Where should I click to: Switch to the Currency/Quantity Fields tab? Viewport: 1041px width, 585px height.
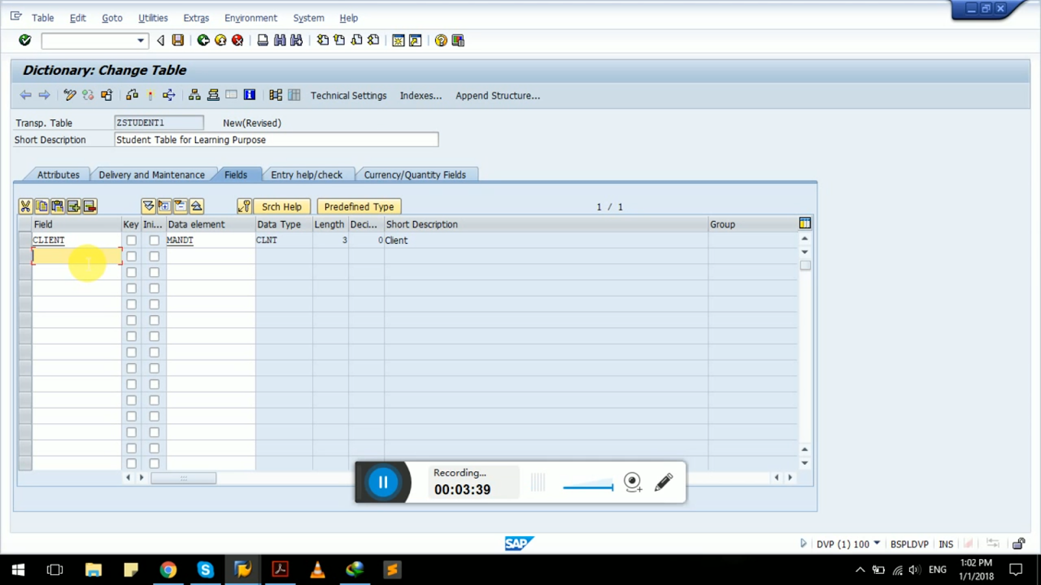pyautogui.click(x=416, y=174)
